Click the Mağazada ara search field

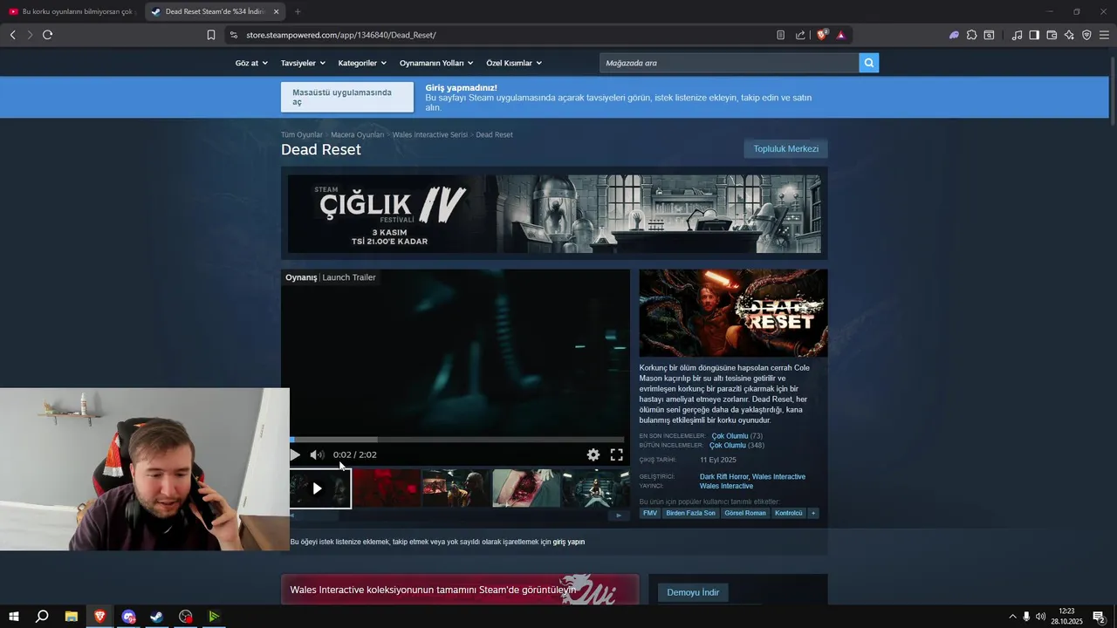(x=729, y=63)
